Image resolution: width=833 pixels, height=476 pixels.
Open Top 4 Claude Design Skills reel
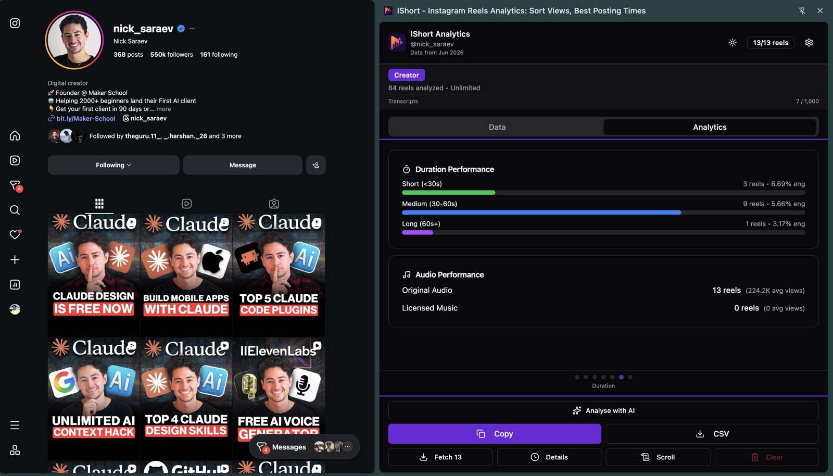pos(186,398)
